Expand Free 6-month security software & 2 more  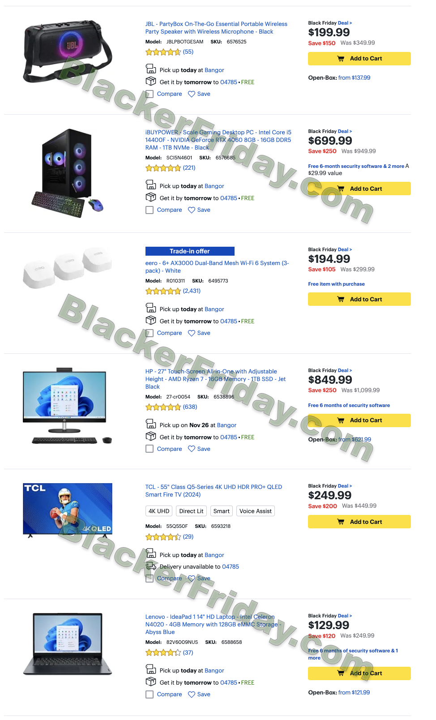[x=356, y=166]
